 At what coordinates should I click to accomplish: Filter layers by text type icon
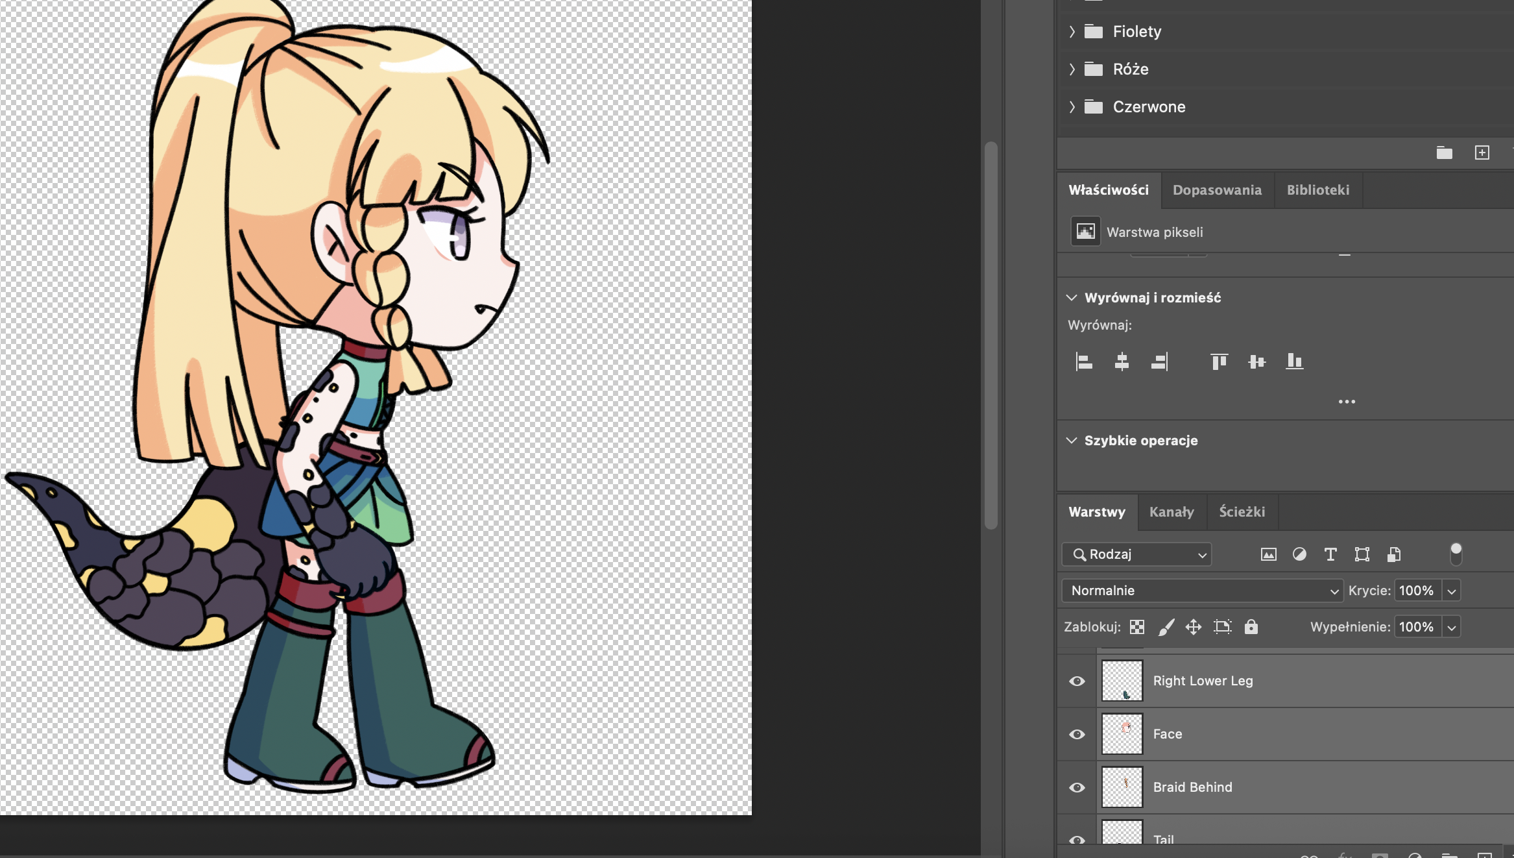pos(1330,554)
